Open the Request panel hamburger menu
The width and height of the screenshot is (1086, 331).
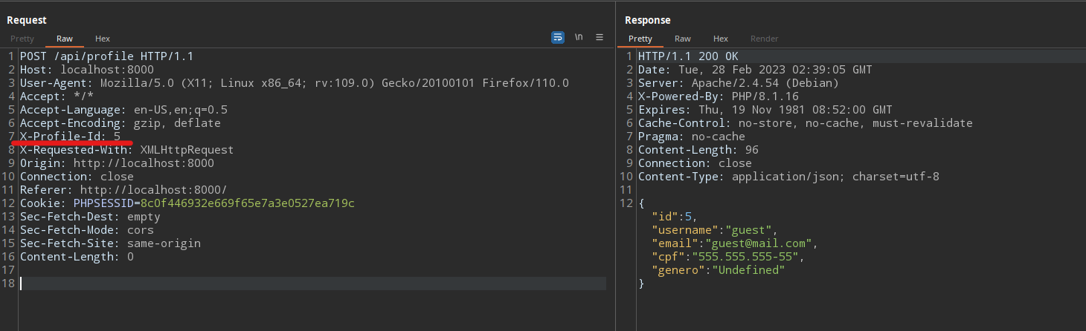click(599, 37)
